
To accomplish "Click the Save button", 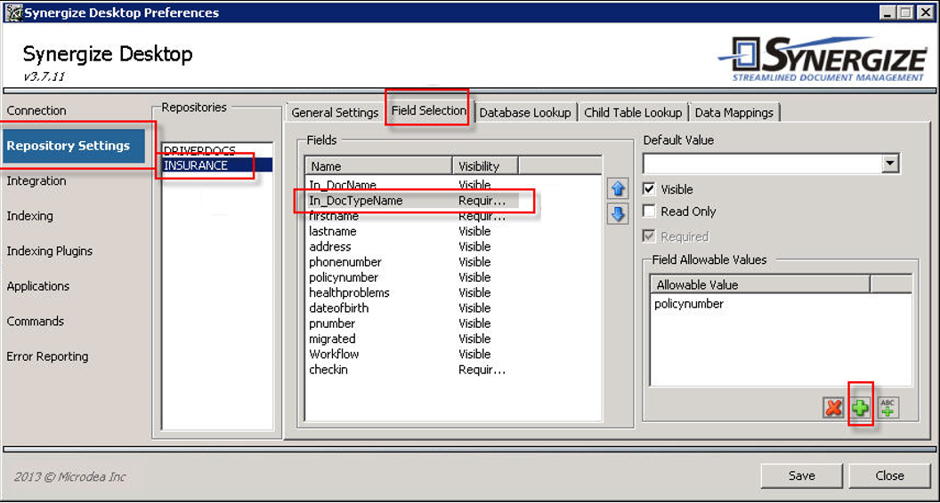I will 801,475.
